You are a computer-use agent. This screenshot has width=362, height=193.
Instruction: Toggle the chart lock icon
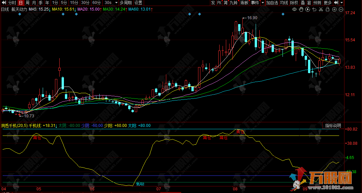pos(328,9)
